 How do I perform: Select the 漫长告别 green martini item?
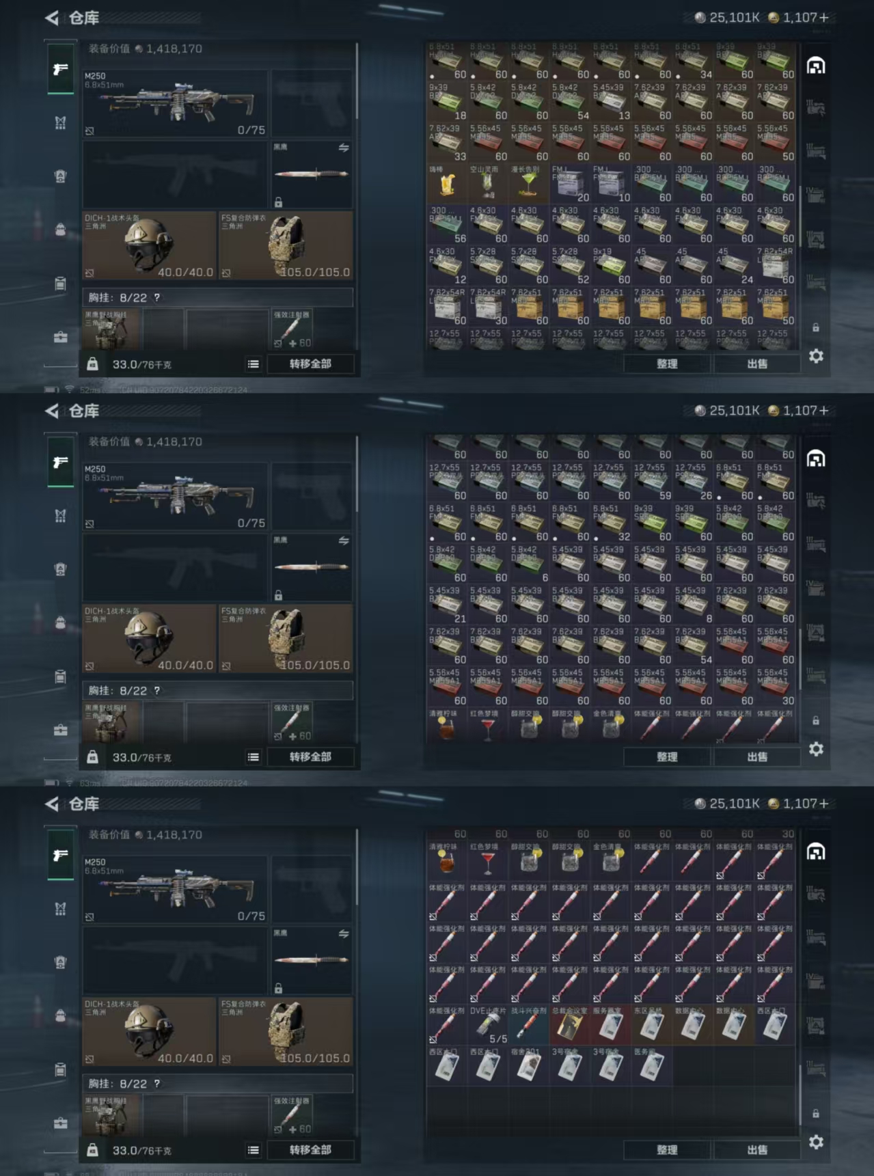(529, 184)
